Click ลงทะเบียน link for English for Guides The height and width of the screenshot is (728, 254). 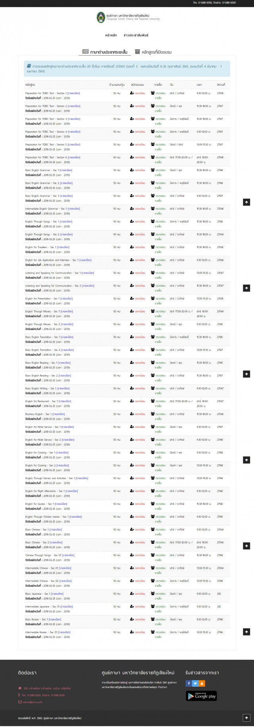tap(140, 504)
